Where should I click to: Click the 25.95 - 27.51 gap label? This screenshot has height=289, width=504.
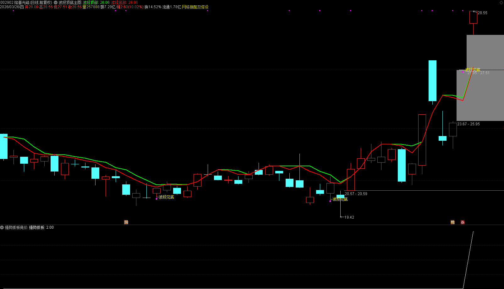[478, 73]
